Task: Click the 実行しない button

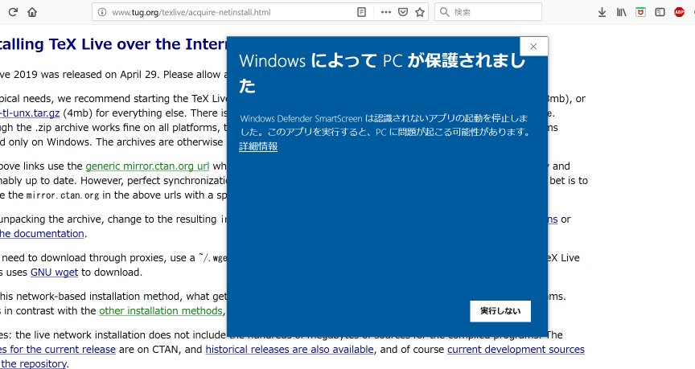Action: 500,311
